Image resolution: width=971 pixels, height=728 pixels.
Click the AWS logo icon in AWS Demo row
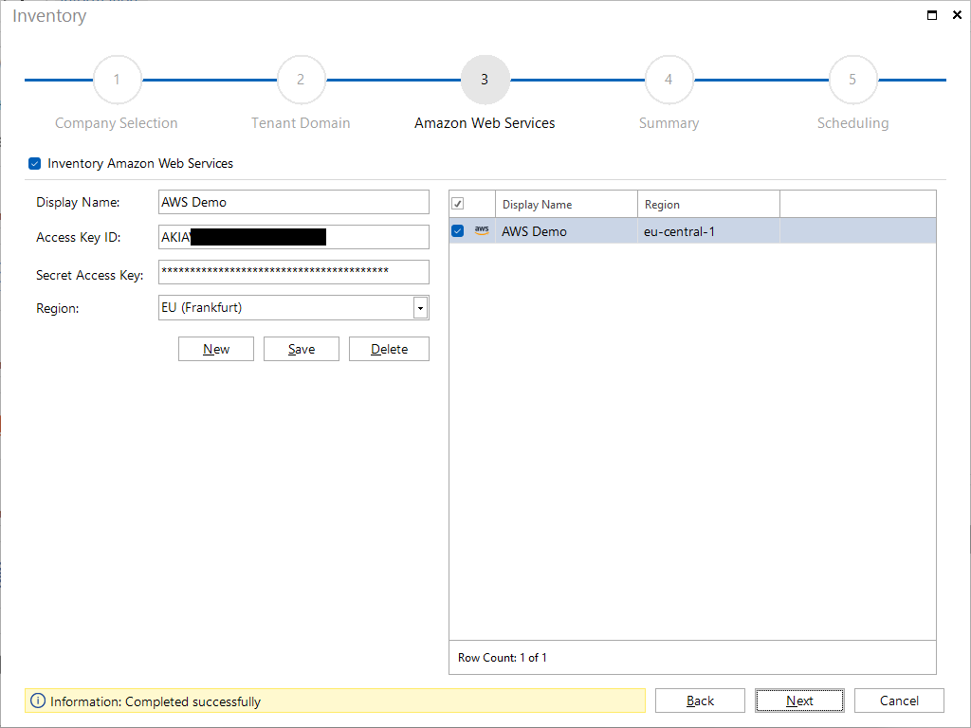(x=482, y=231)
